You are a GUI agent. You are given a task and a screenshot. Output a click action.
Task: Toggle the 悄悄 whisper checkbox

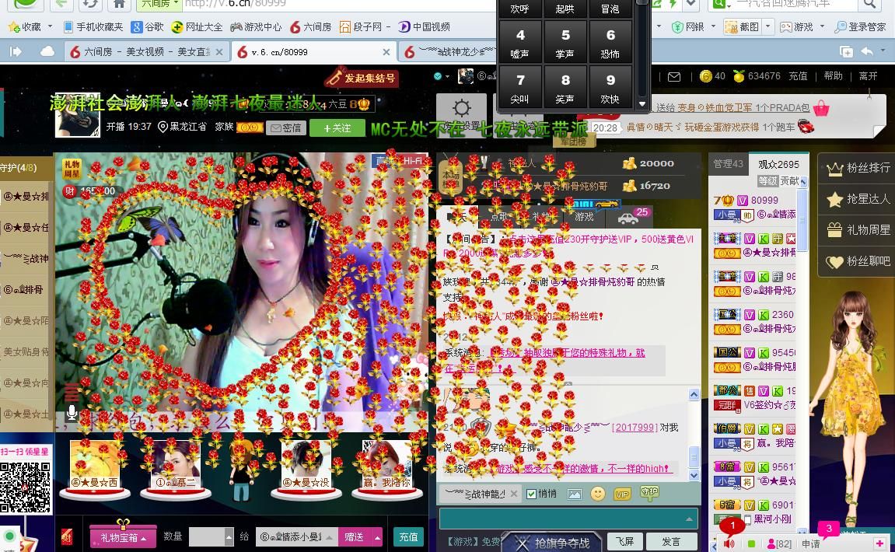532,494
